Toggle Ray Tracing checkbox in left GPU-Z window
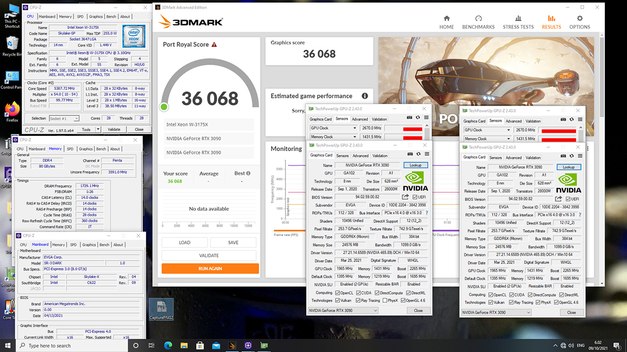 pyautogui.click(x=359, y=300)
